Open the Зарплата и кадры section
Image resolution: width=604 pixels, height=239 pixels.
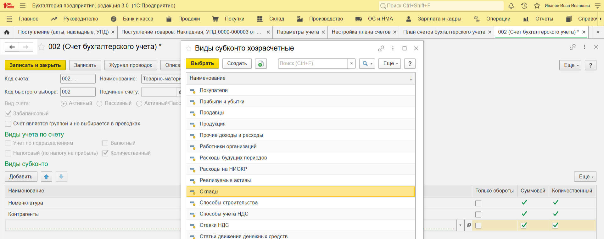[x=433, y=19]
